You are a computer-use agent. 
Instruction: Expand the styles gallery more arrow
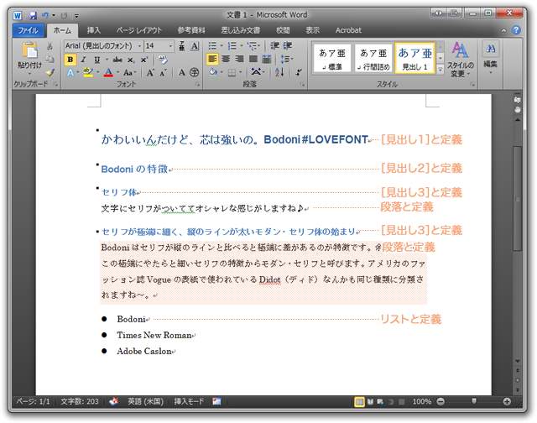click(441, 70)
